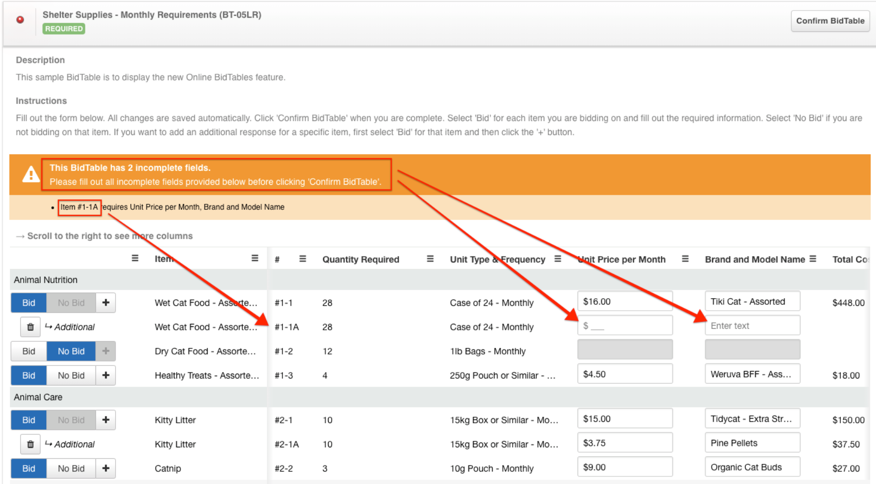Screen dimensions: 876x484
Task: Click the $37.50 total cost value
Action: coord(846,444)
